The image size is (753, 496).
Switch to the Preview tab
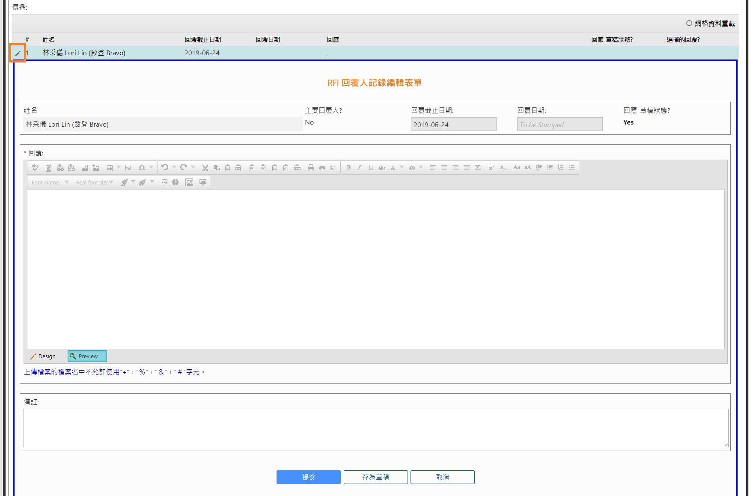pos(87,356)
